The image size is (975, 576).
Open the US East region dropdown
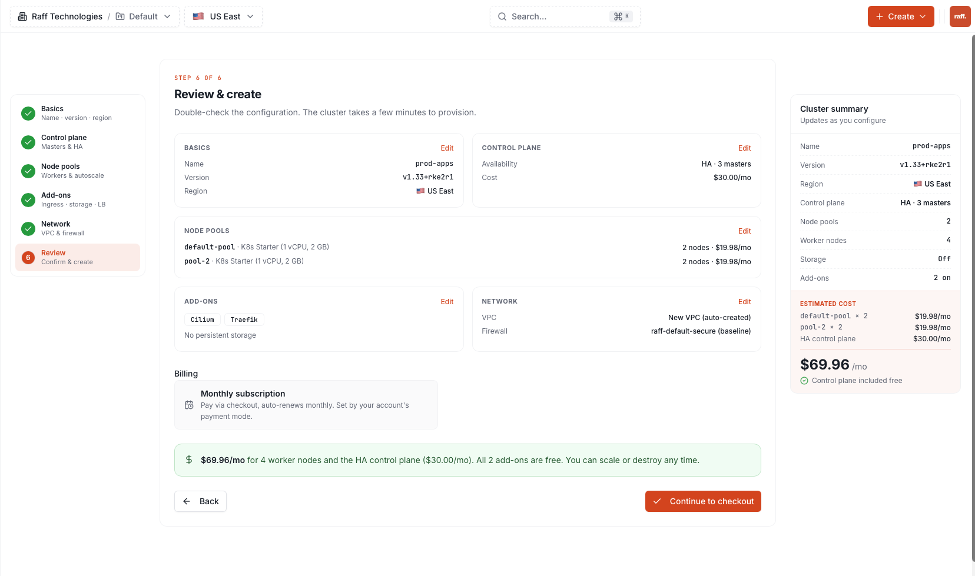[x=224, y=16]
